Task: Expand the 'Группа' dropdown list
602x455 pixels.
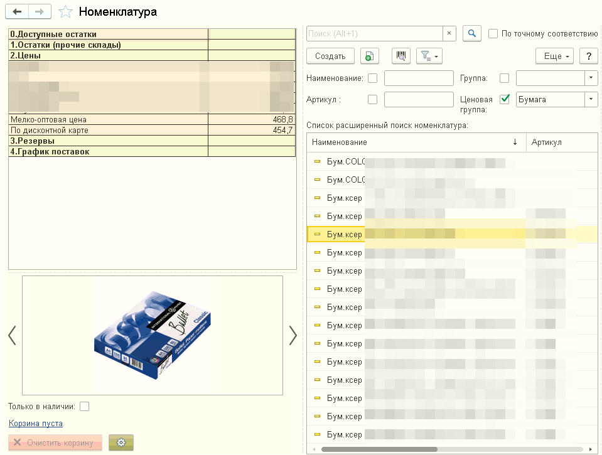Action: [x=591, y=78]
